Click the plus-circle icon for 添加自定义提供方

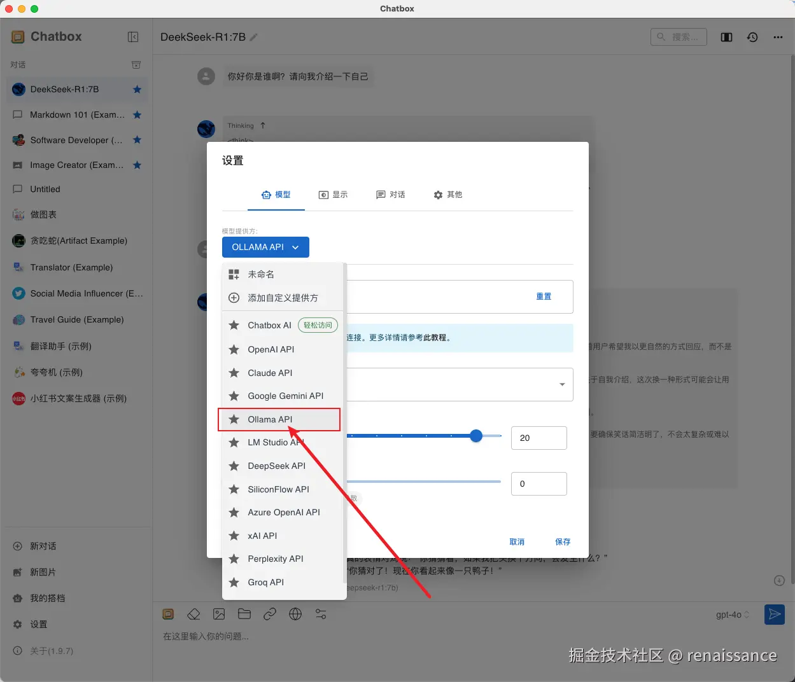234,298
